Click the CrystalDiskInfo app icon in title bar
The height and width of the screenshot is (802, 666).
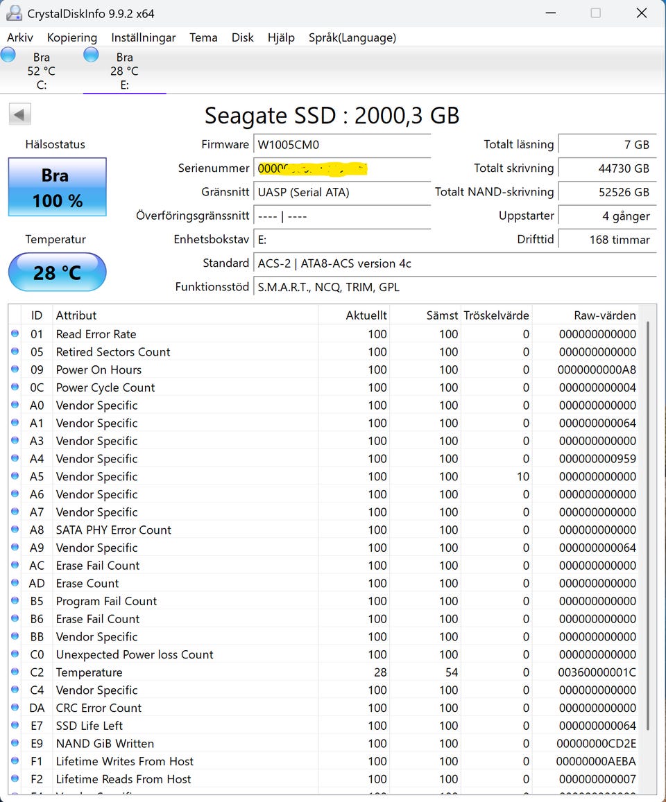coord(14,13)
